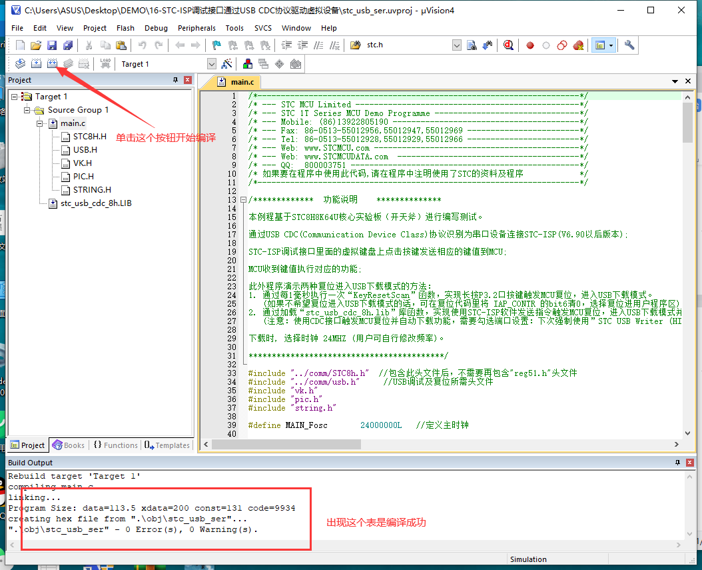Open the Target 1 dropdown
Viewport: 702px width, 570px height.
tap(212, 64)
